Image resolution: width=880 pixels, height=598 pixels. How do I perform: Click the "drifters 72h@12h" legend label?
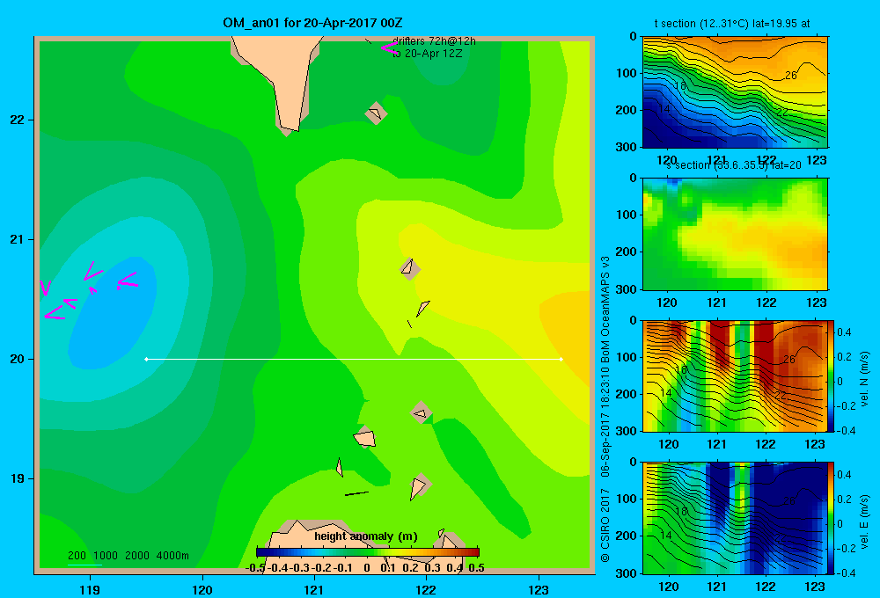coord(434,41)
